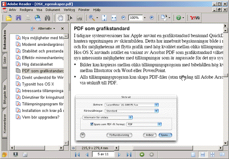The image size is (229, 159).
Task: Select bookmark Typsnitt hos OS X
Action: click(35, 84)
